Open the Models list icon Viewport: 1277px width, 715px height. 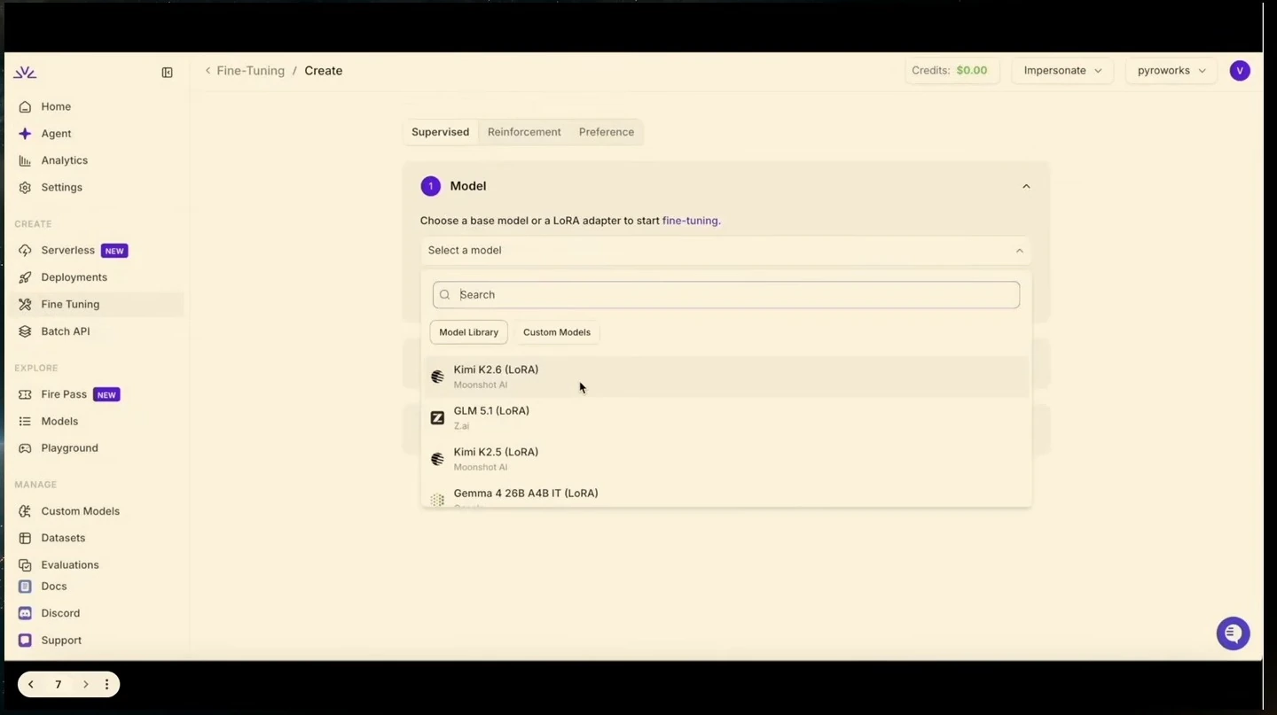click(25, 422)
